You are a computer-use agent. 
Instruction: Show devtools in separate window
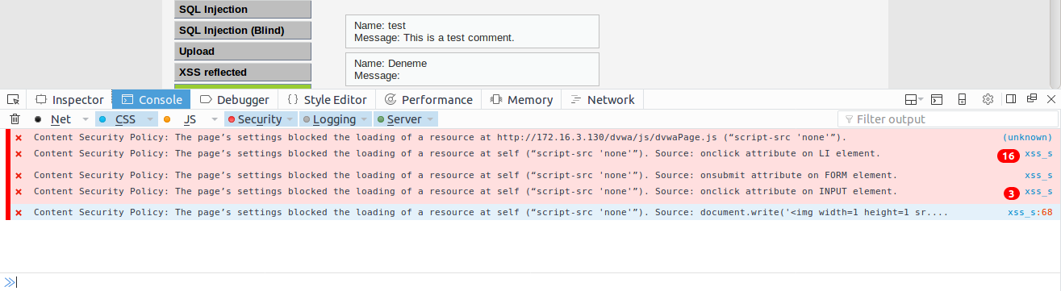(1031, 99)
